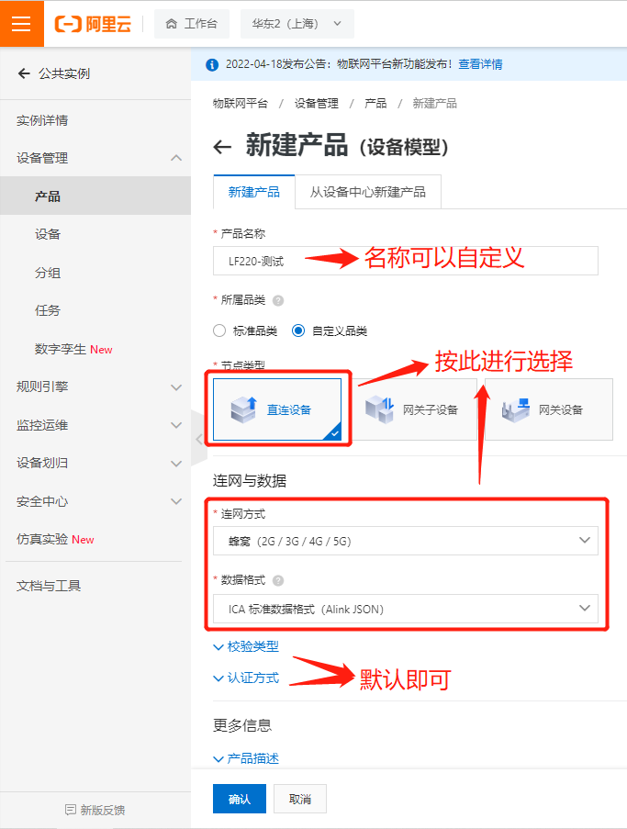Expand the 校验类型 section
This screenshot has width=627, height=829.
[x=246, y=646]
